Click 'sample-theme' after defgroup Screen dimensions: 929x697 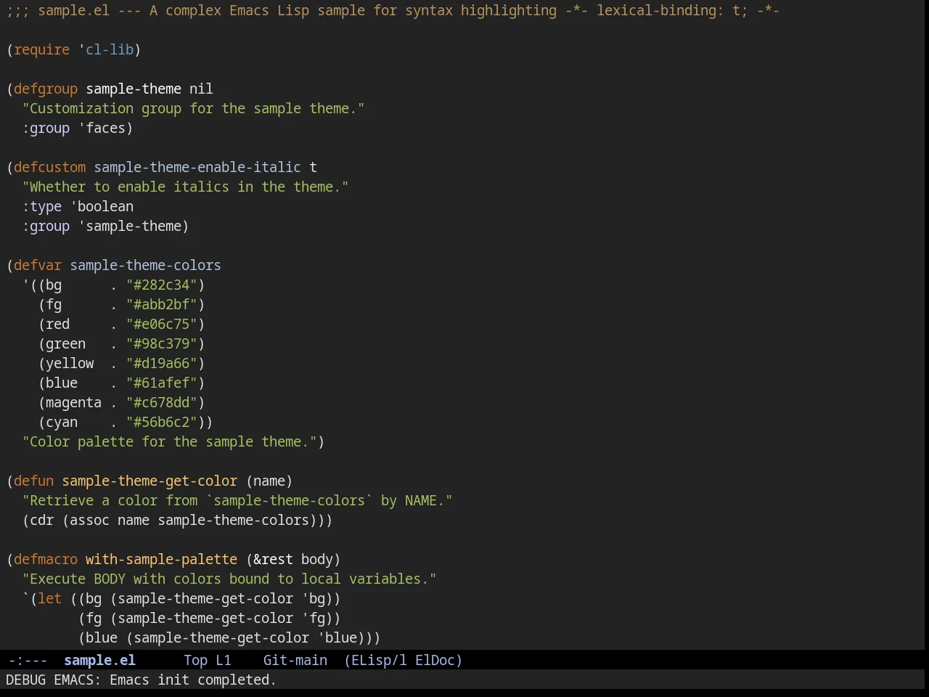pyautogui.click(x=134, y=89)
